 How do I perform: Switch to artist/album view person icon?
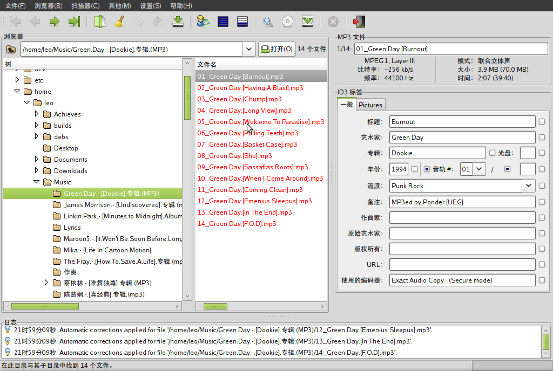(203, 22)
